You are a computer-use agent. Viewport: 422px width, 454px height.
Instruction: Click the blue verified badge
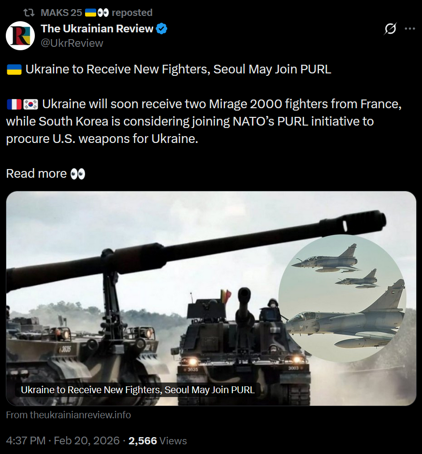(161, 28)
